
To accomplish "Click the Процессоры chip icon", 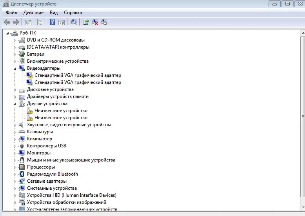I will (x=22, y=167).
